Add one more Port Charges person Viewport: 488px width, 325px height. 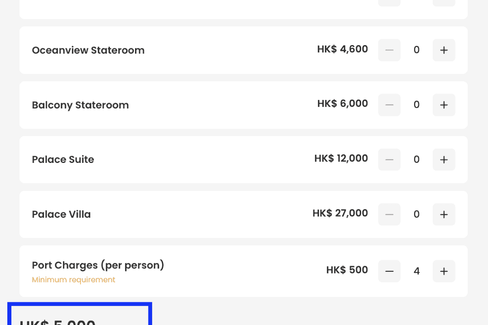[x=444, y=271]
